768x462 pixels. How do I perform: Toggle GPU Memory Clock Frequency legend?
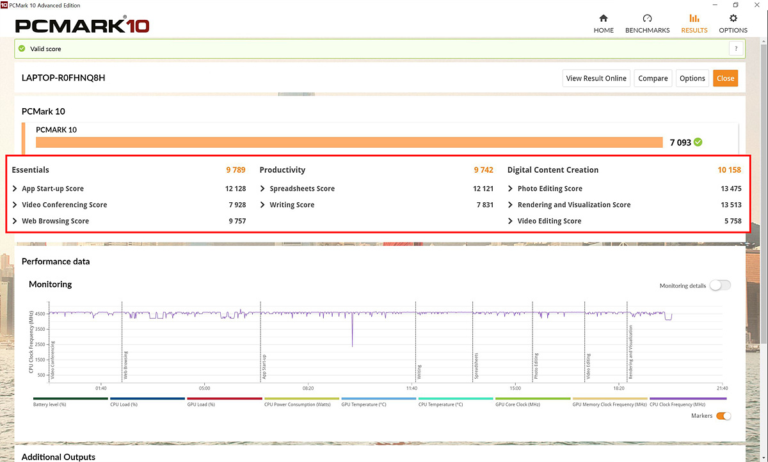pos(610,402)
